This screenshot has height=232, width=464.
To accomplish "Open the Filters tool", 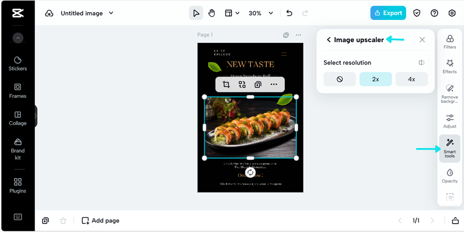I will coord(450,42).
